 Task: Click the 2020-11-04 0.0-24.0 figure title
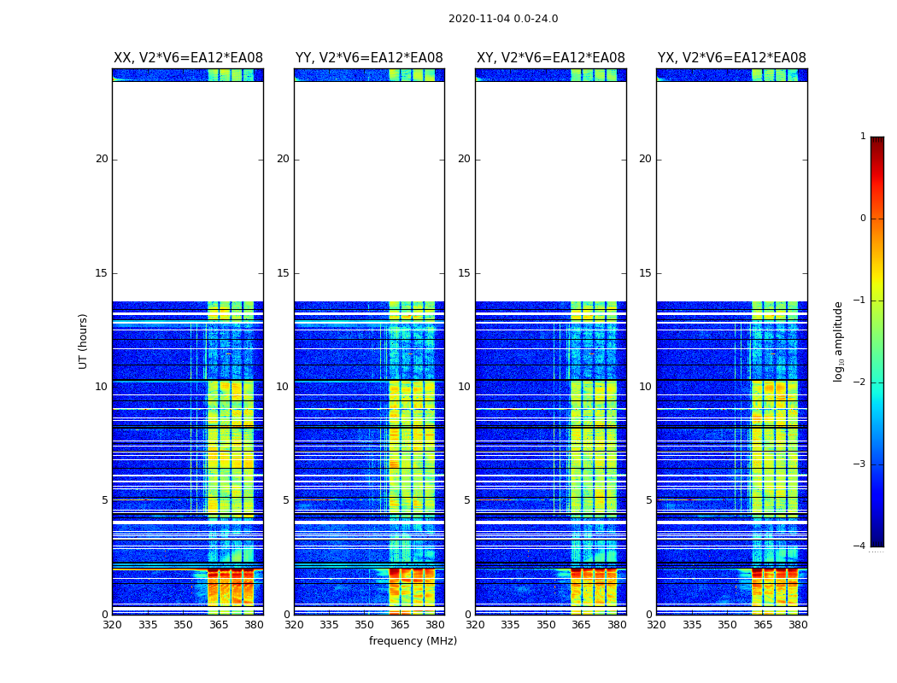tap(503, 19)
